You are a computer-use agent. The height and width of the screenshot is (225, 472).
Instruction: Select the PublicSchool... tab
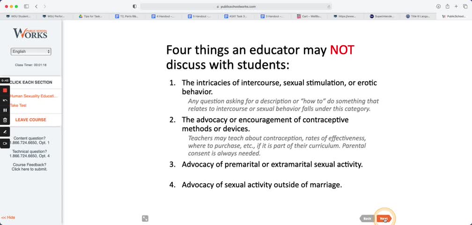pyautogui.click(x=454, y=16)
